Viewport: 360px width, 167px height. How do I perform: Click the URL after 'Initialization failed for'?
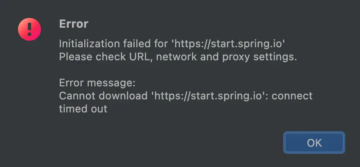[228, 44]
